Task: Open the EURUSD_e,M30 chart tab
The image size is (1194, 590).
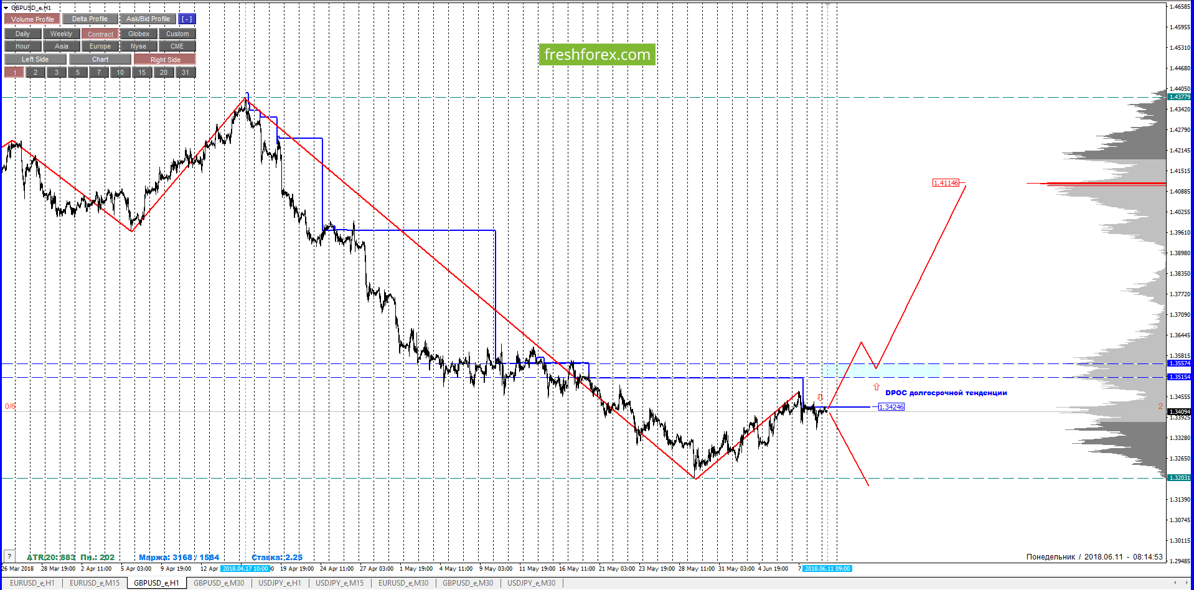Action: 403,583
